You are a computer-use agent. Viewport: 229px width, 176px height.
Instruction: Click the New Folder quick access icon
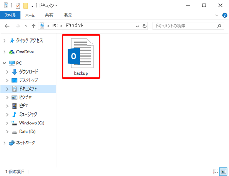pos(26,6)
